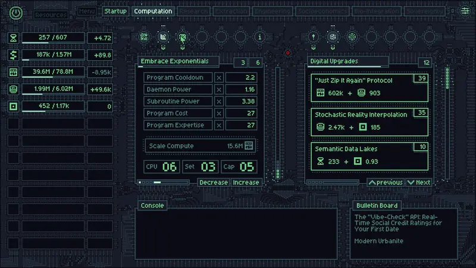
Task: Select the info circle node icon
Action: tap(259, 37)
